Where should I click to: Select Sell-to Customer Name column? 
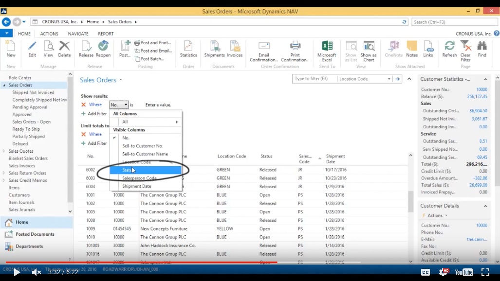click(146, 154)
